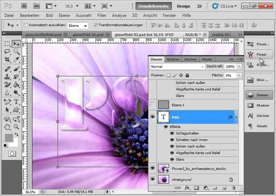Select the Rectangular Marquee tool

[7, 44]
